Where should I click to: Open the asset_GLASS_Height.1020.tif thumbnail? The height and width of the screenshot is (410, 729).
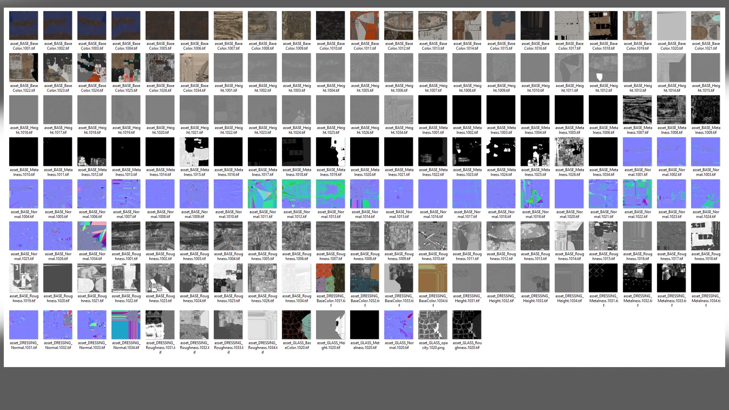pyautogui.click(x=330, y=325)
